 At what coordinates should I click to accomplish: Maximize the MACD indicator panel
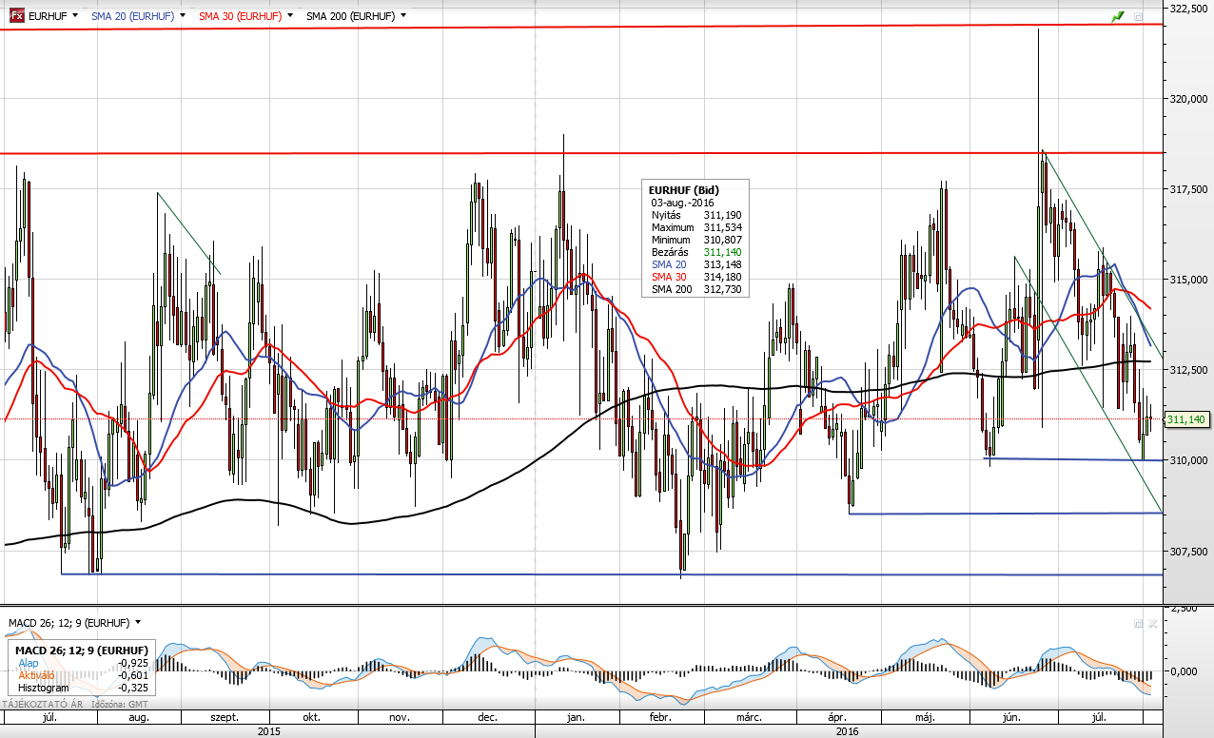click(x=1138, y=623)
